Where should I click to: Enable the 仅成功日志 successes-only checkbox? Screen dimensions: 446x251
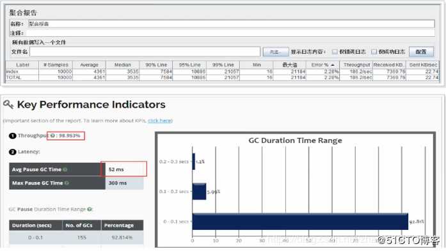(374, 52)
